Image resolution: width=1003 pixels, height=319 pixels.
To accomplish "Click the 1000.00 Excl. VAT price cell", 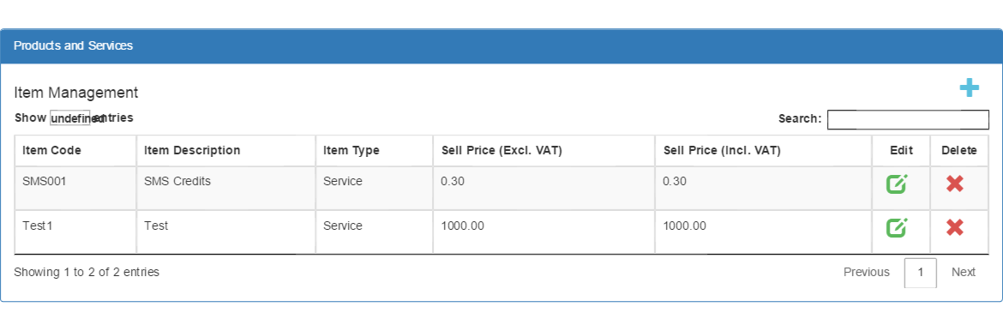I will 544,232.
